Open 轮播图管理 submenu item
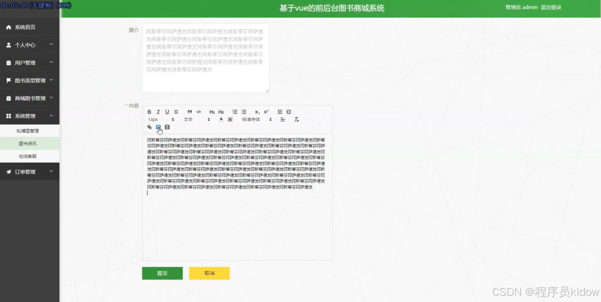The image size is (601, 302). [x=30, y=131]
